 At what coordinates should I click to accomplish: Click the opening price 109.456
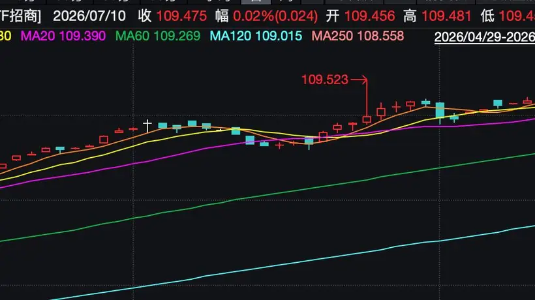click(369, 16)
